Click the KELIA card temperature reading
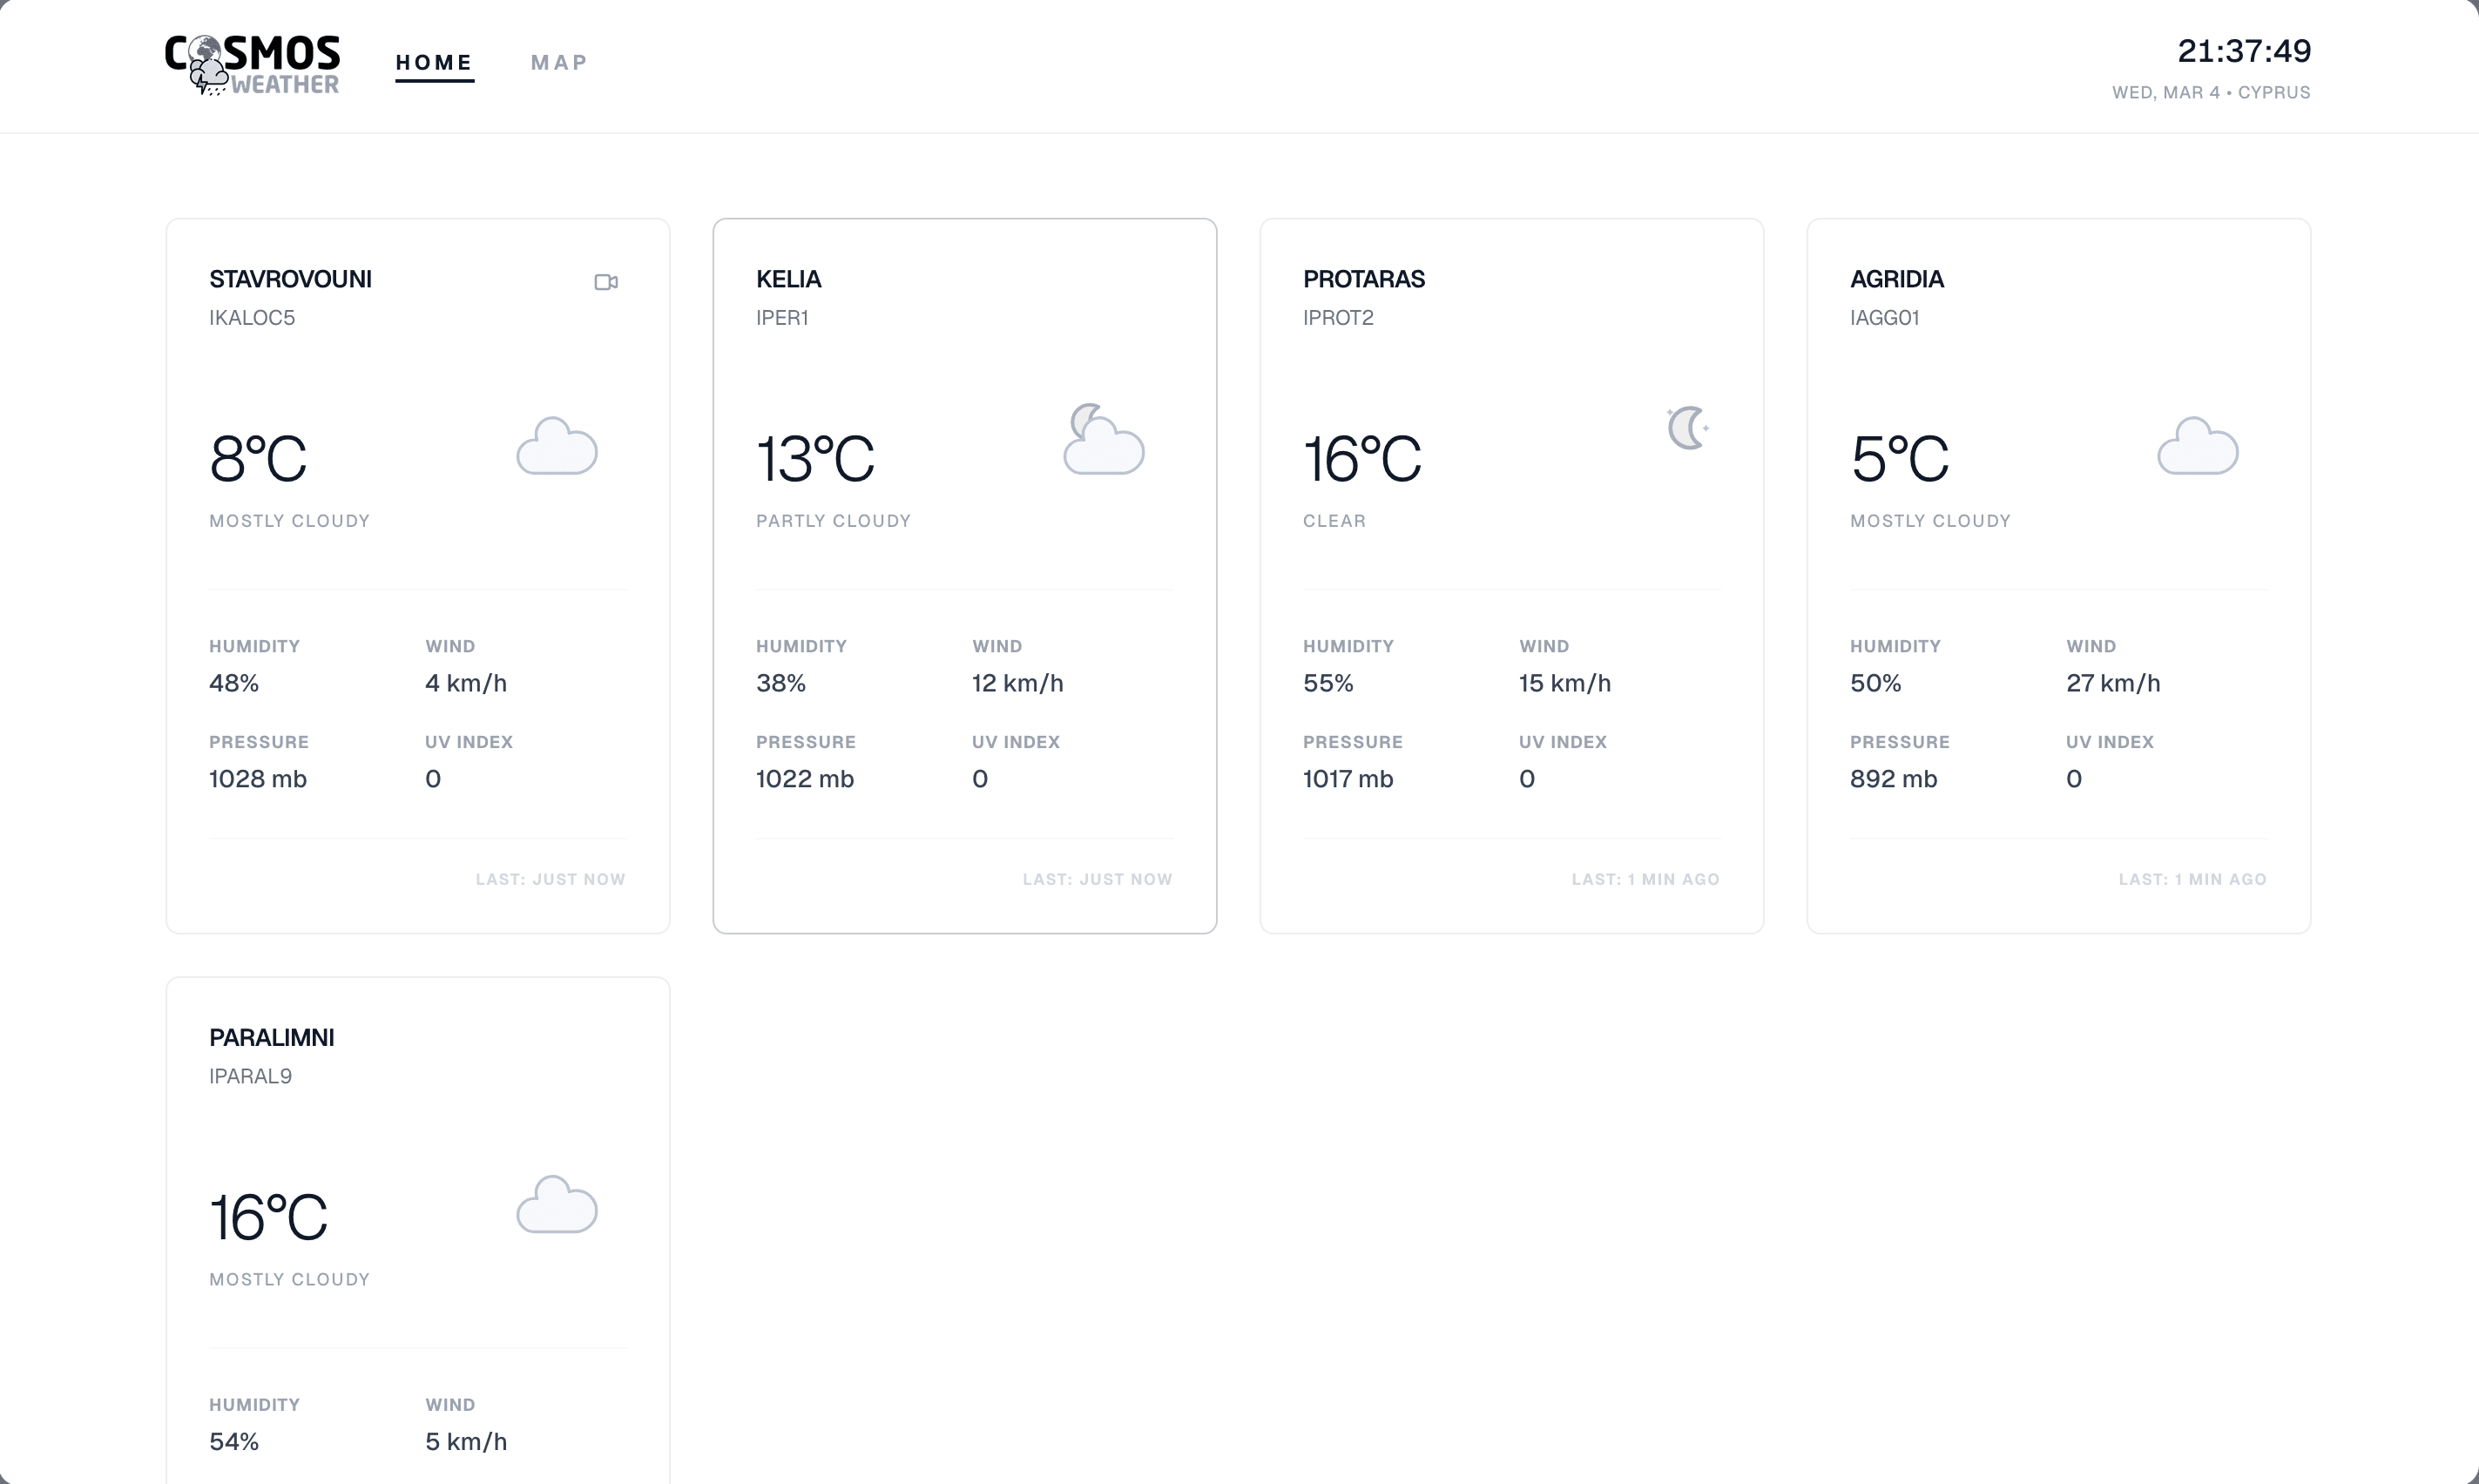The image size is (2479, 1484). (x=816, y=457)
